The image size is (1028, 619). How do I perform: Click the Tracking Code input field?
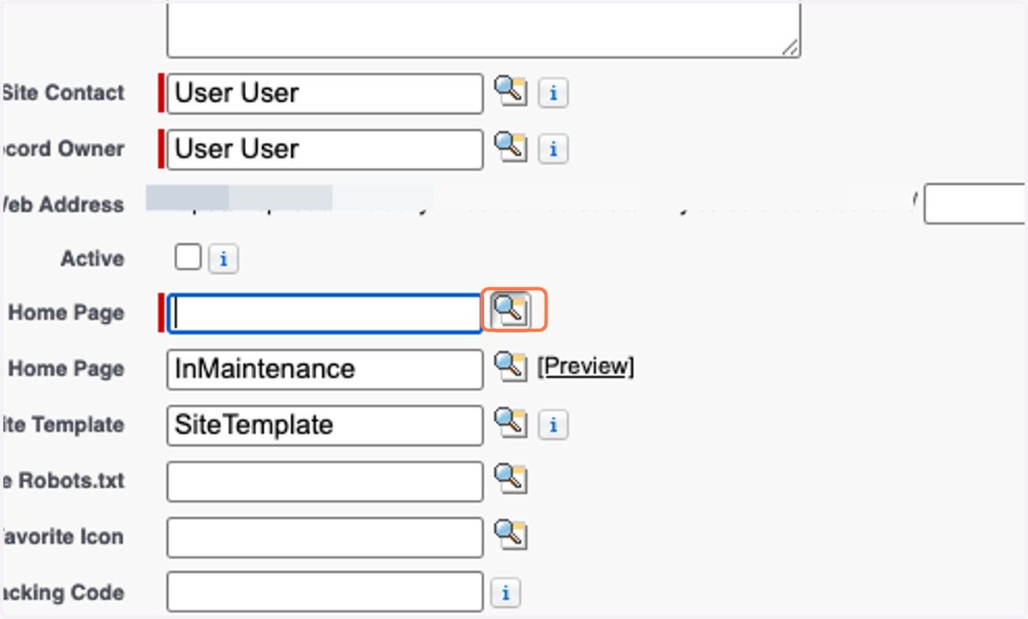[x=325, y=592]
